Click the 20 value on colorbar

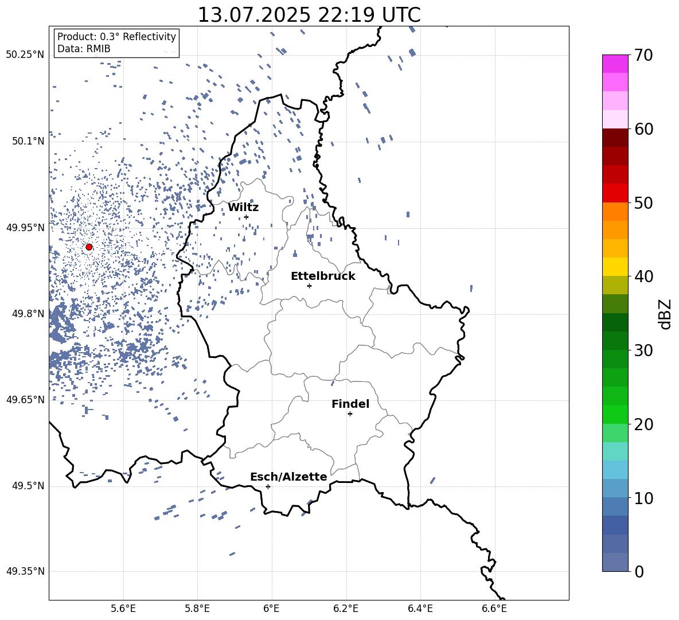point(643,424)
